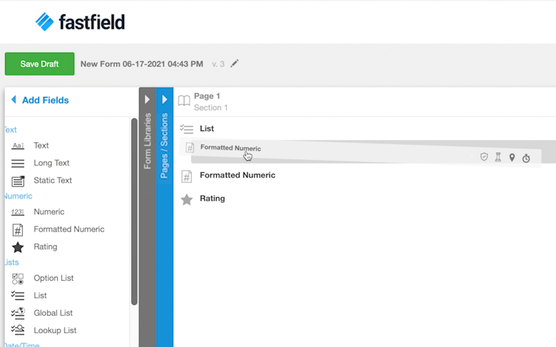Viewport: 556px width, 347px height.
Task: Click the Lookup List field icon
Action: click(x=18, y=330)
